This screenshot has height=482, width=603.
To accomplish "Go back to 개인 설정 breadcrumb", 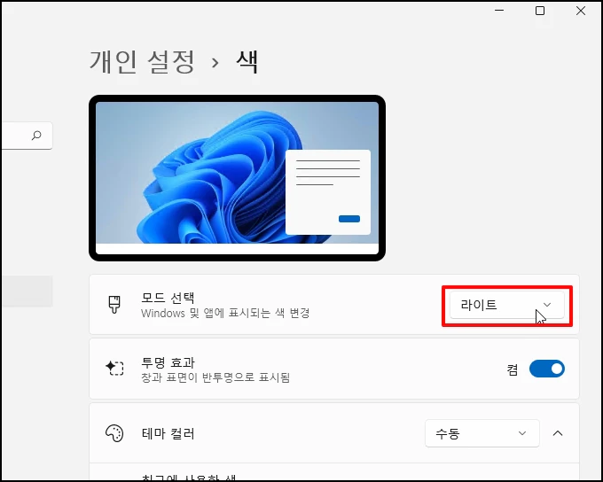I will click(x=142, y=61).
